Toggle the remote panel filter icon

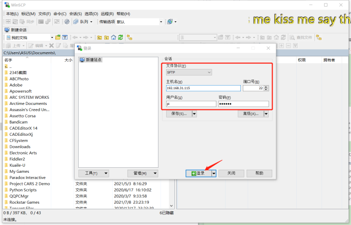228,37
